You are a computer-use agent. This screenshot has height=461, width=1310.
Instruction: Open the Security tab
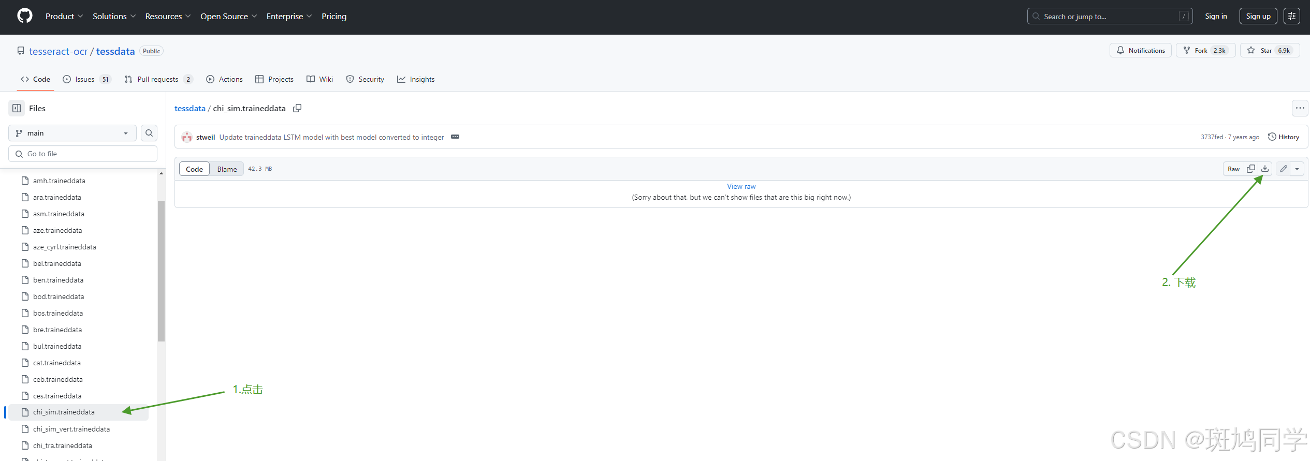pyautogui.click(x=365, y=79)
